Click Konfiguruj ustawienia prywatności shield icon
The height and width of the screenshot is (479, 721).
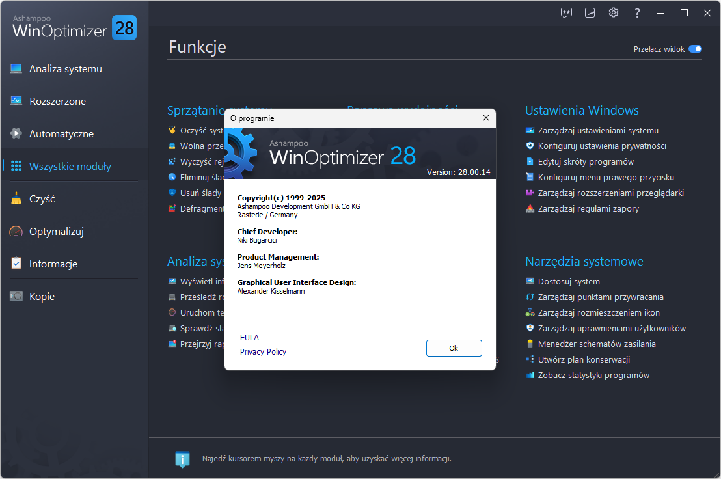pos(530,146)
